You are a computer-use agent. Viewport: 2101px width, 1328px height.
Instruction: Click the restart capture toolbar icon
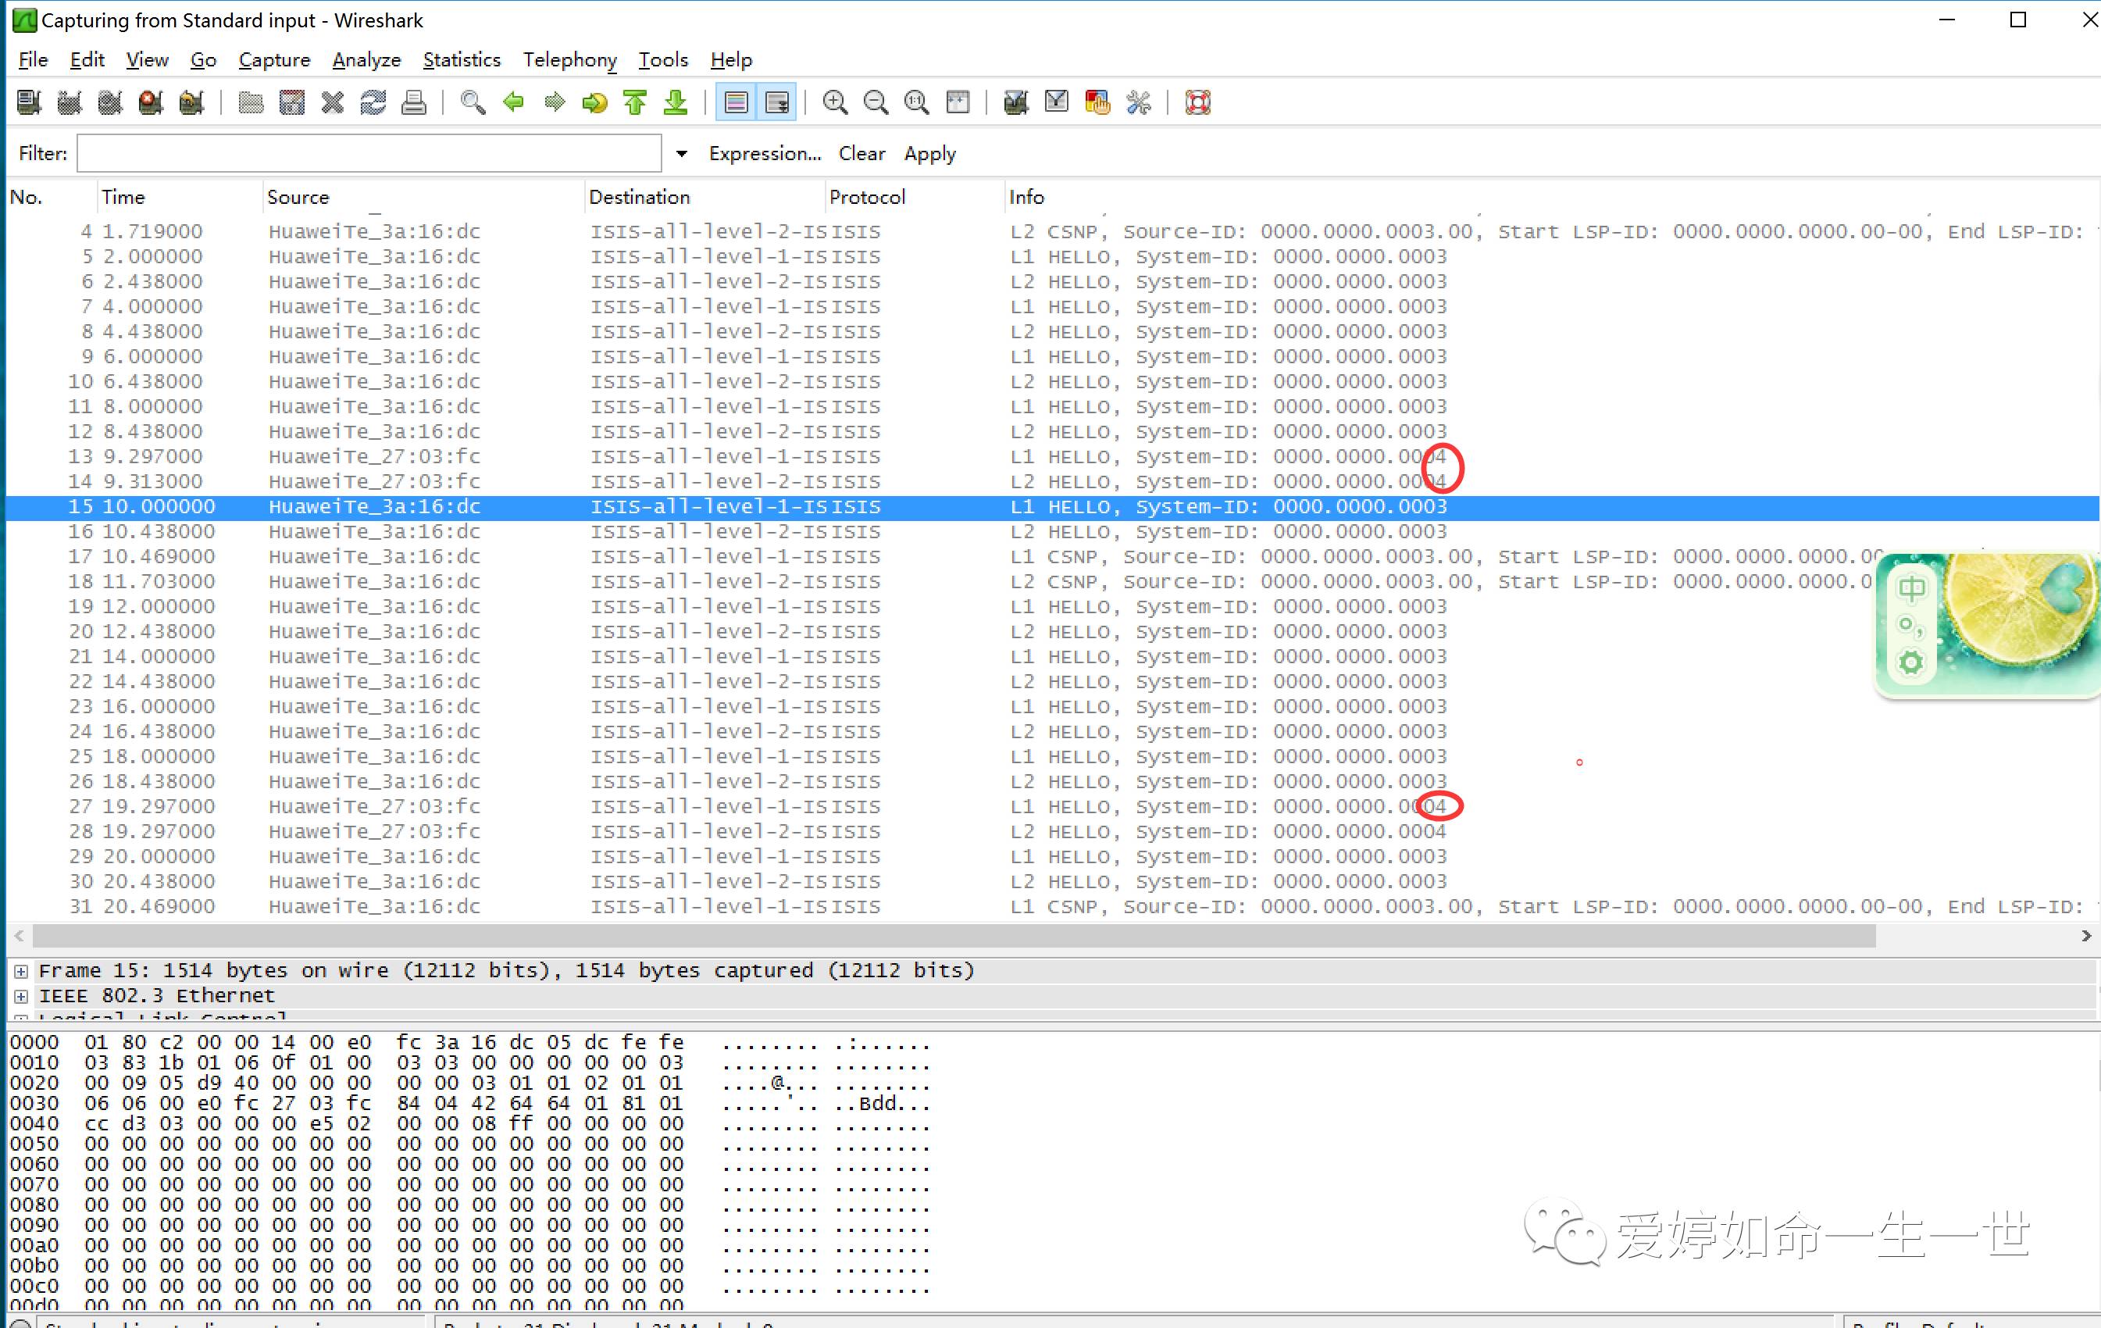coord(191,103)
